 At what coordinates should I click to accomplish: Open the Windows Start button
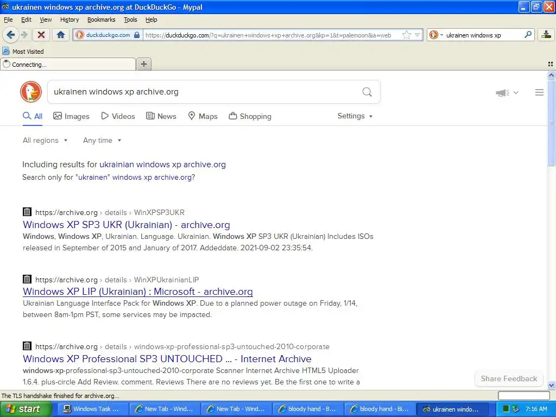tap(26, 409)
